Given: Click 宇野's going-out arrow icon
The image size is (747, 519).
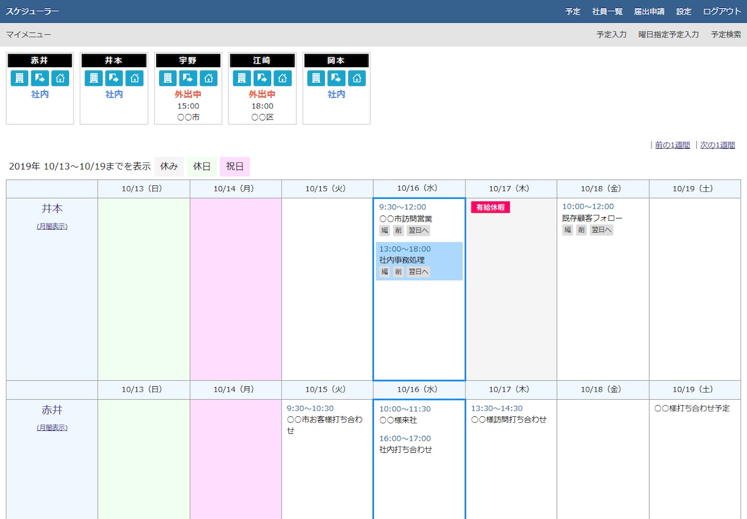Looking at the screenshot, I should pyautogui.click(x=188, y=78).
